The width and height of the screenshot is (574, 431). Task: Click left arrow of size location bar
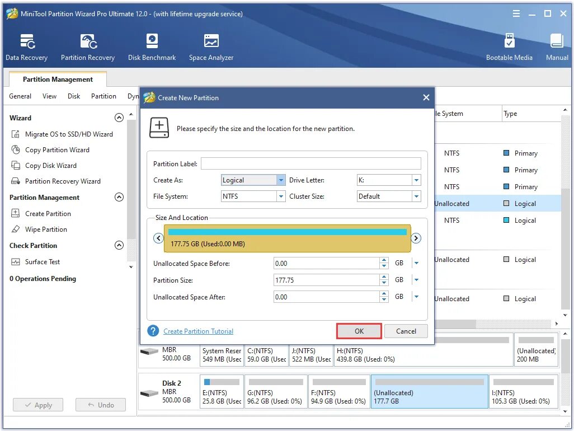[x=158, y=238]
